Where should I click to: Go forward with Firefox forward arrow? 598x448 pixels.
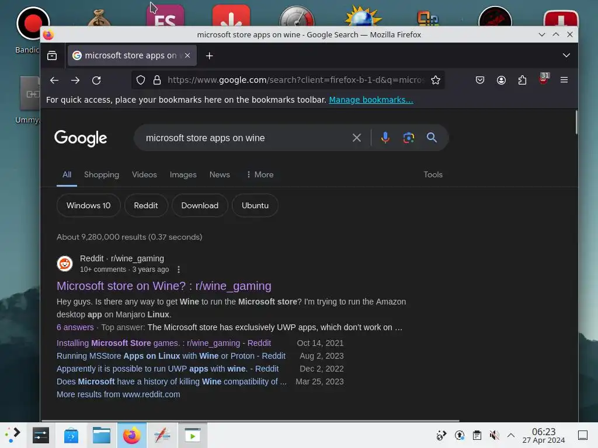75,80
